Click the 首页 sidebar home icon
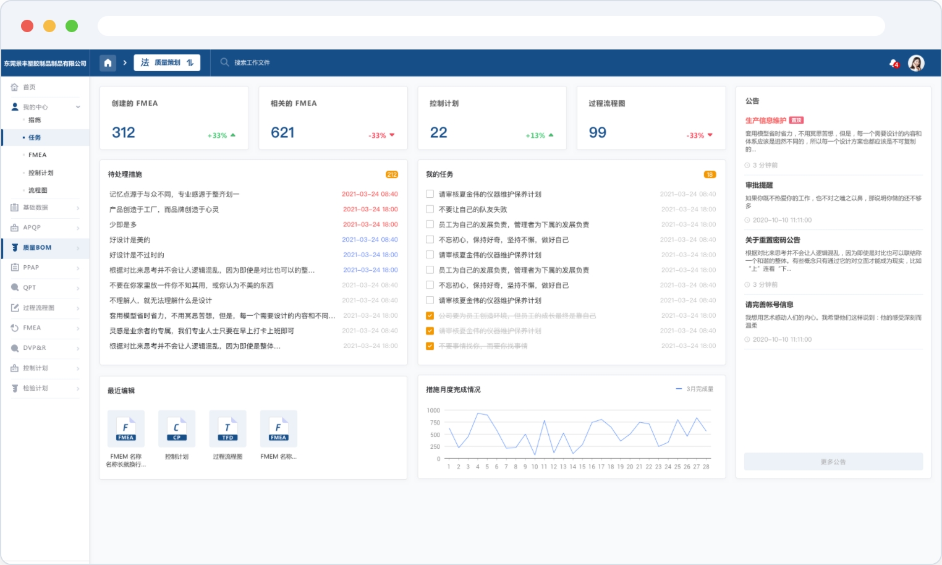The image size is (942, 565). point(14,87)
